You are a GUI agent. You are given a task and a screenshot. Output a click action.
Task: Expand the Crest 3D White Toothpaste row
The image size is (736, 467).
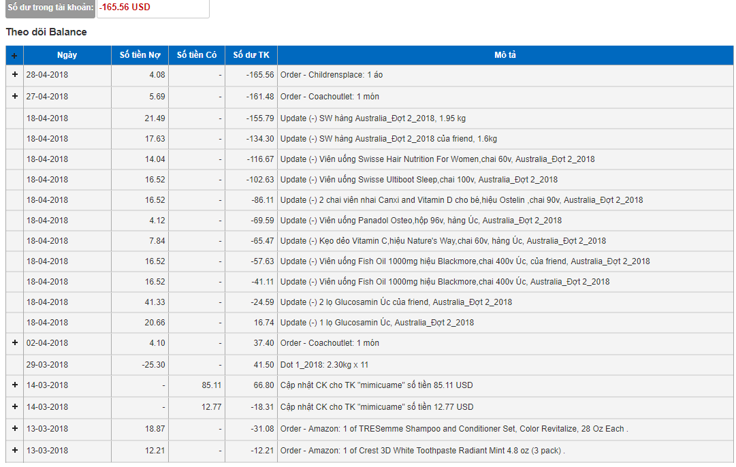[x=14, y=451]
